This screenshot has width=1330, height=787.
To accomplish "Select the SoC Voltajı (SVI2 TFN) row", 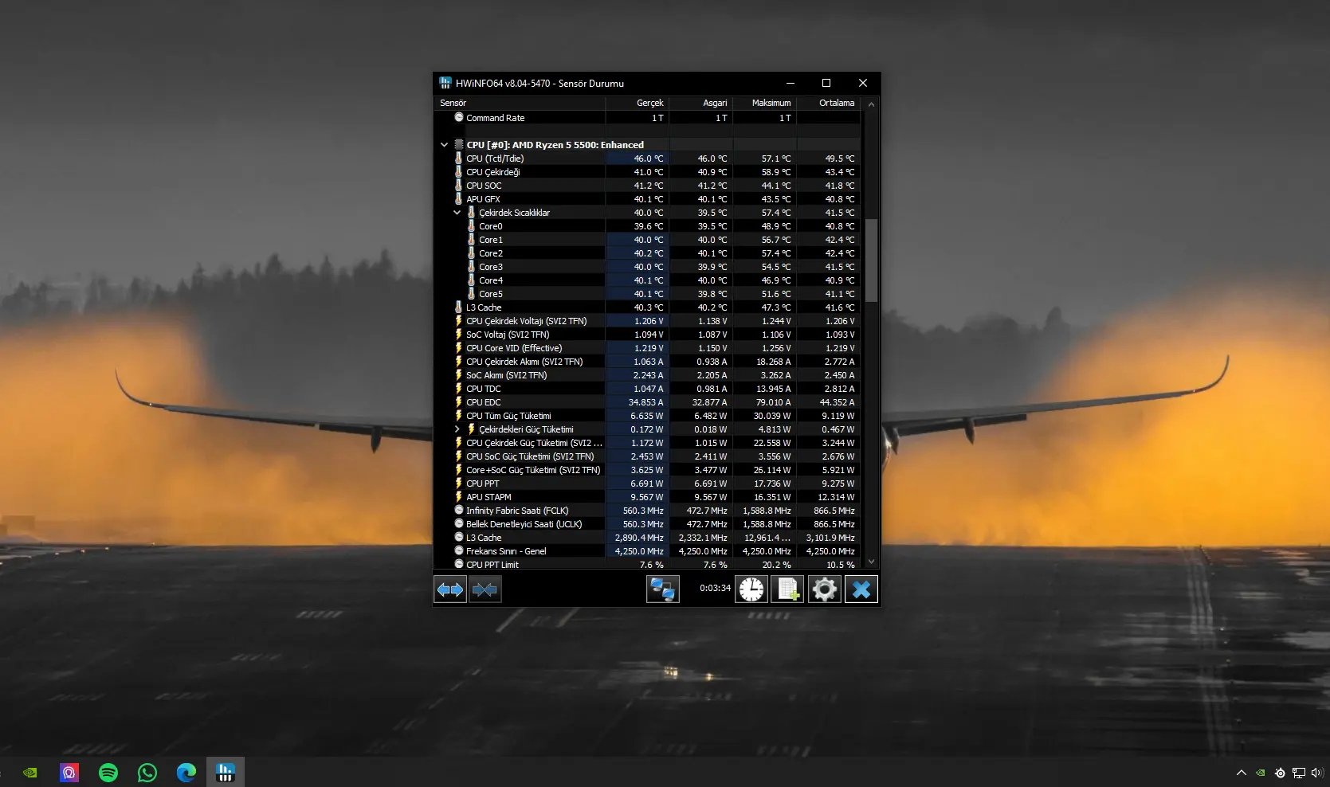I will [x=647, y=335].
